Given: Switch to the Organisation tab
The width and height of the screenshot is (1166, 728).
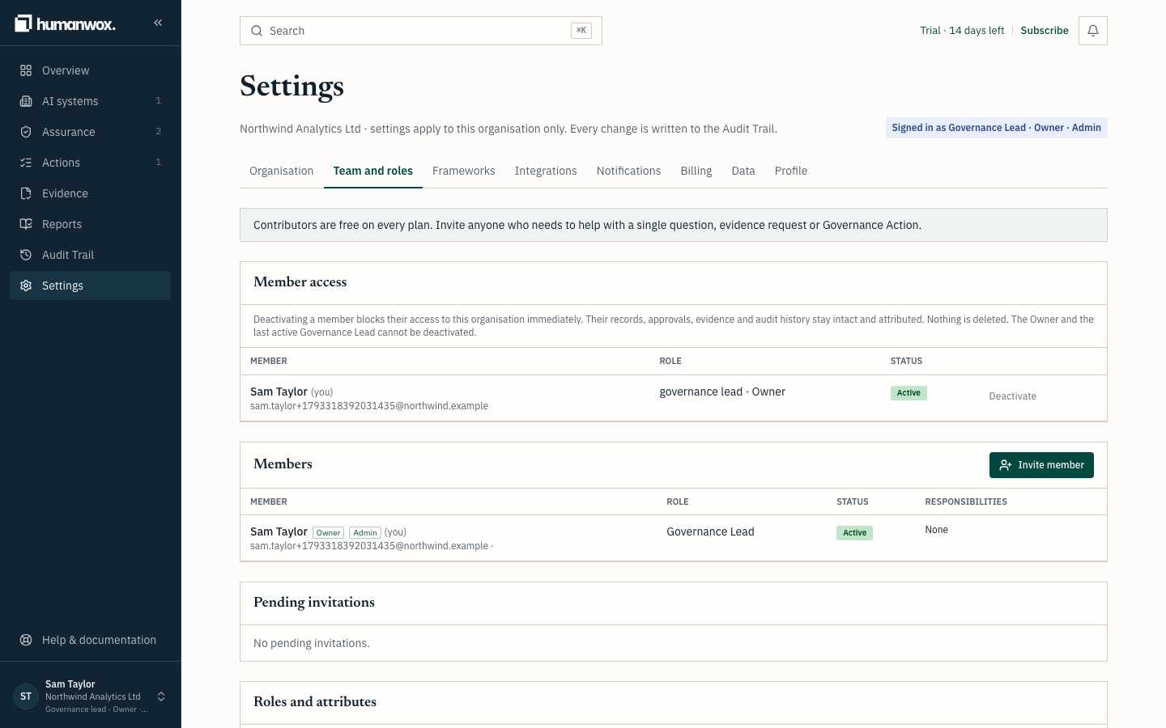Looking at the screenshot, I should click(281, 171).
